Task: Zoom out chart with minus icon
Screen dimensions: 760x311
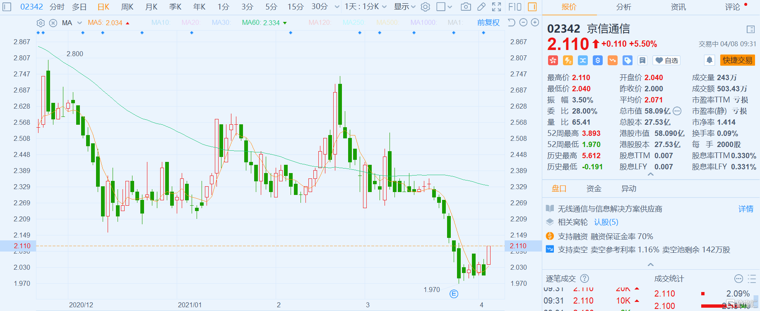Action: coord(523,22)
